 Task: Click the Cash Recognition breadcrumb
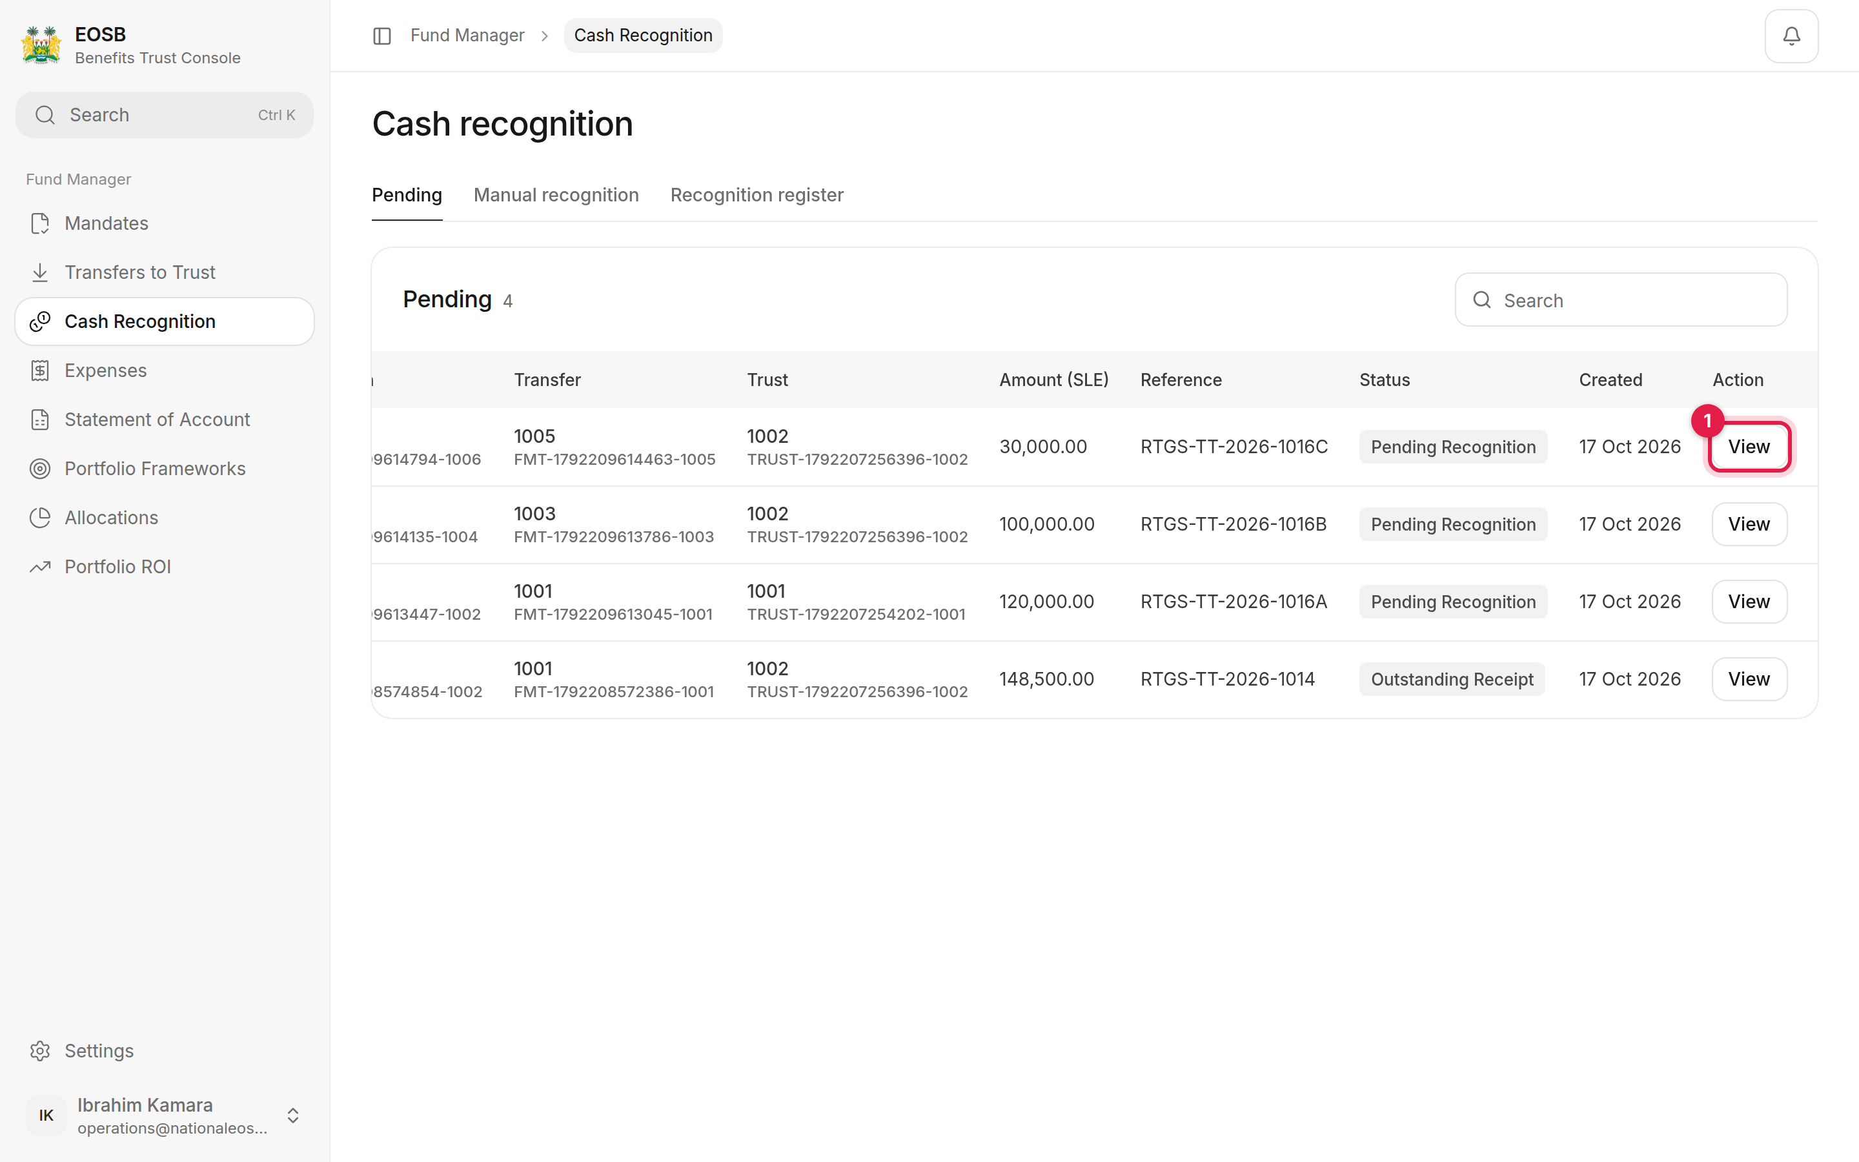[643, 36]
